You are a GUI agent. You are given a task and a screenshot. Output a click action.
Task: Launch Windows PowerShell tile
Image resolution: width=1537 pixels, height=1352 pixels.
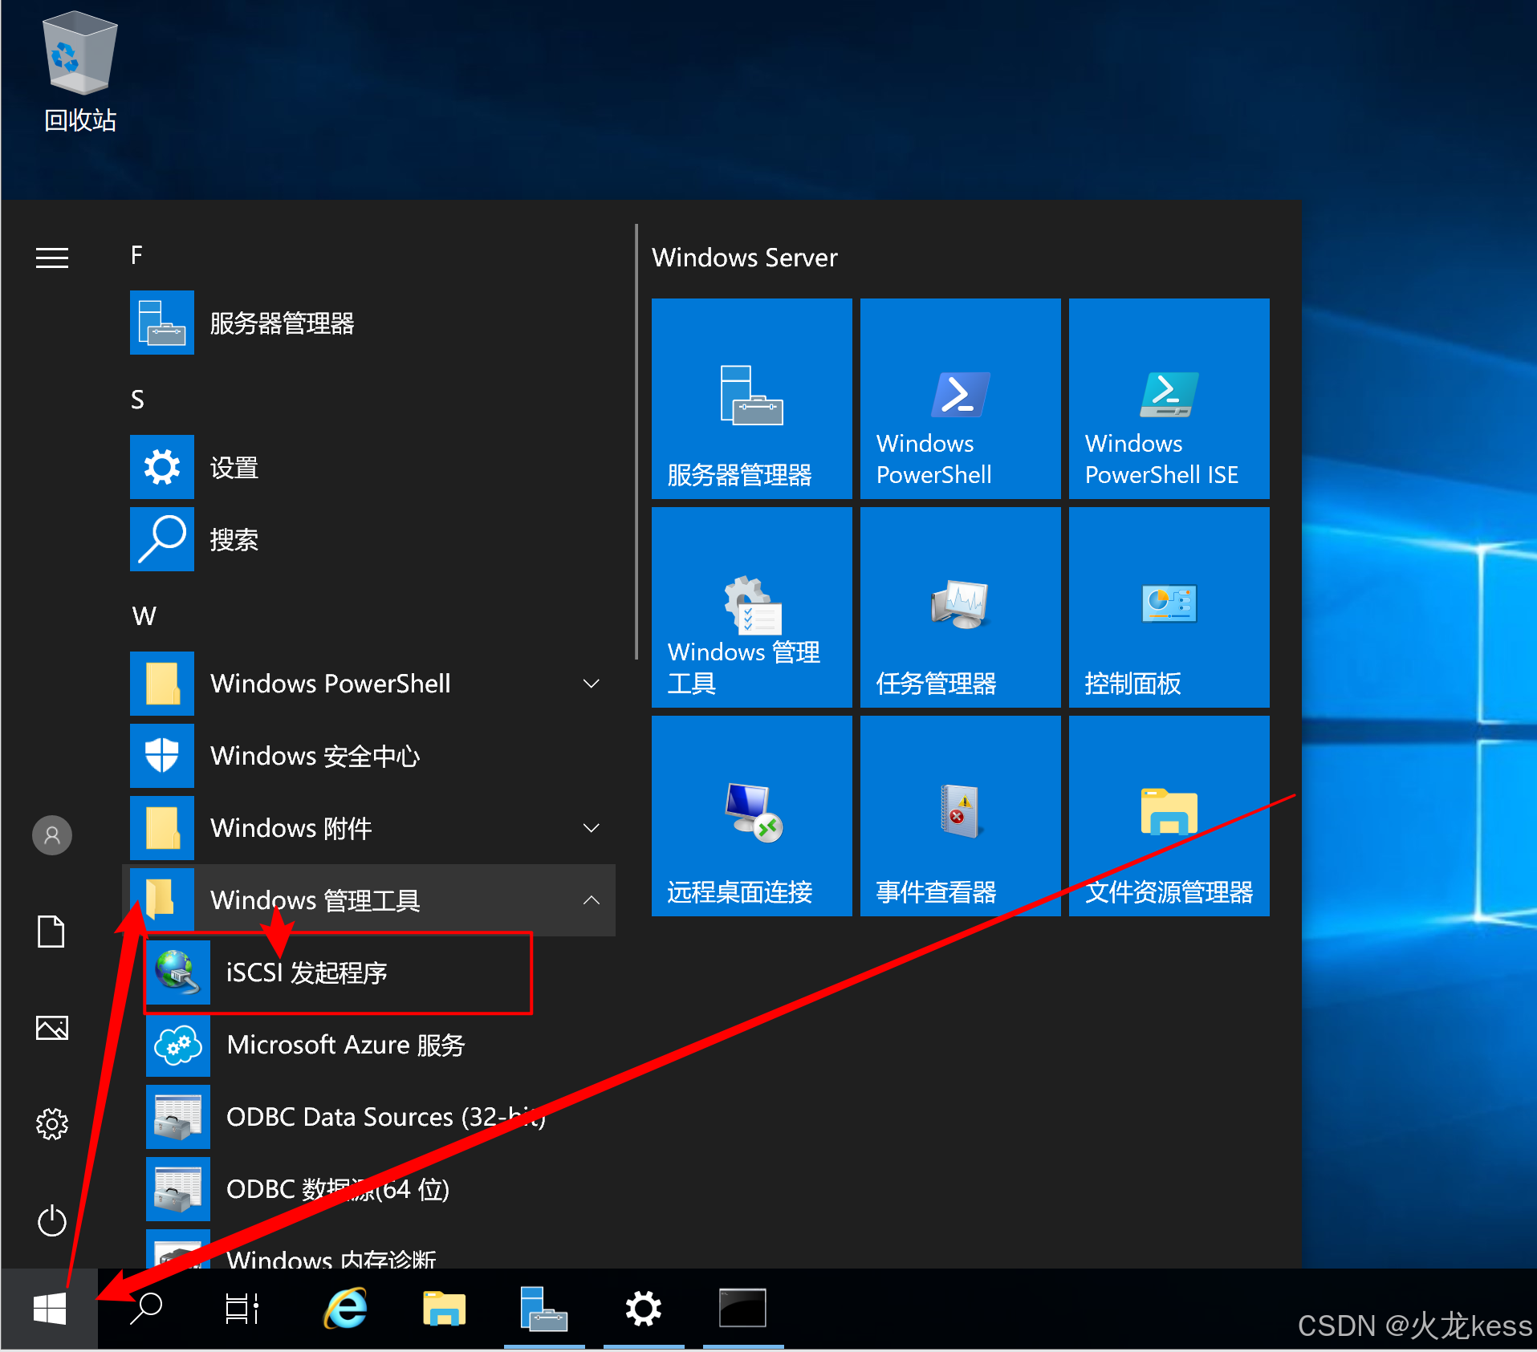tap(961, 399)
